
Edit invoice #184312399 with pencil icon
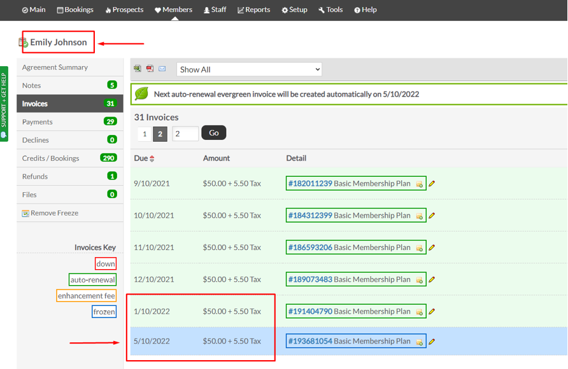432,216
